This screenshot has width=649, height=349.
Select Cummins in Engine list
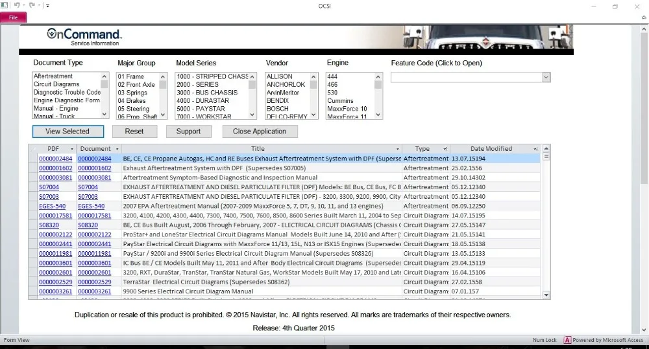(x=340, y=101)
